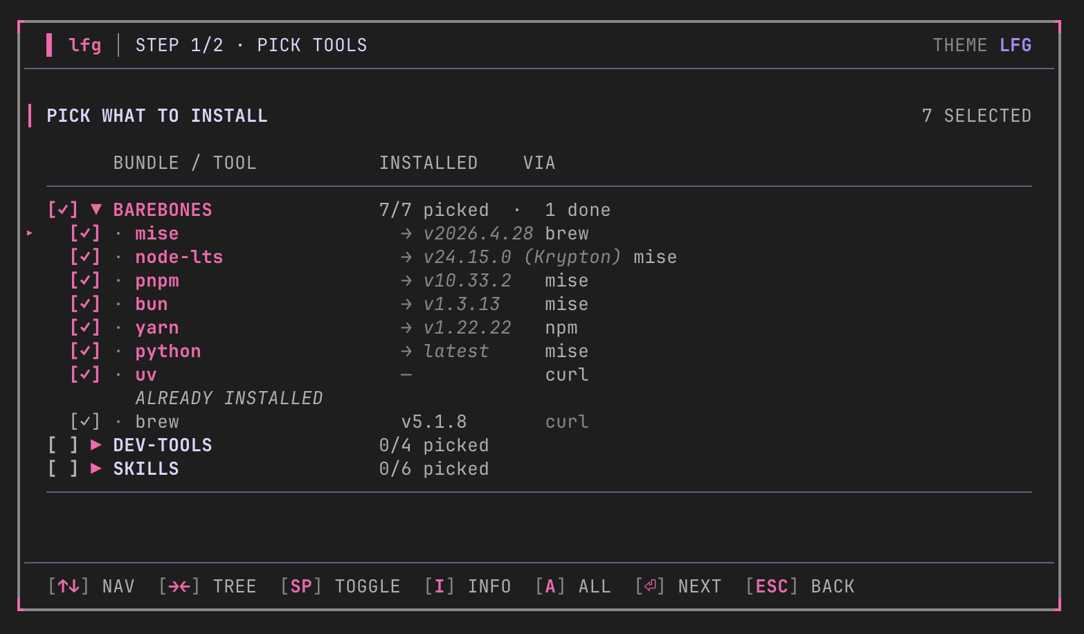Click the TREE collapse arrows key icon
This screenshot has width=1084, height=634.
tap(179, 586)
